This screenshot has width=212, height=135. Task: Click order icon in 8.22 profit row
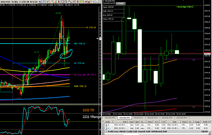(106, 128)
